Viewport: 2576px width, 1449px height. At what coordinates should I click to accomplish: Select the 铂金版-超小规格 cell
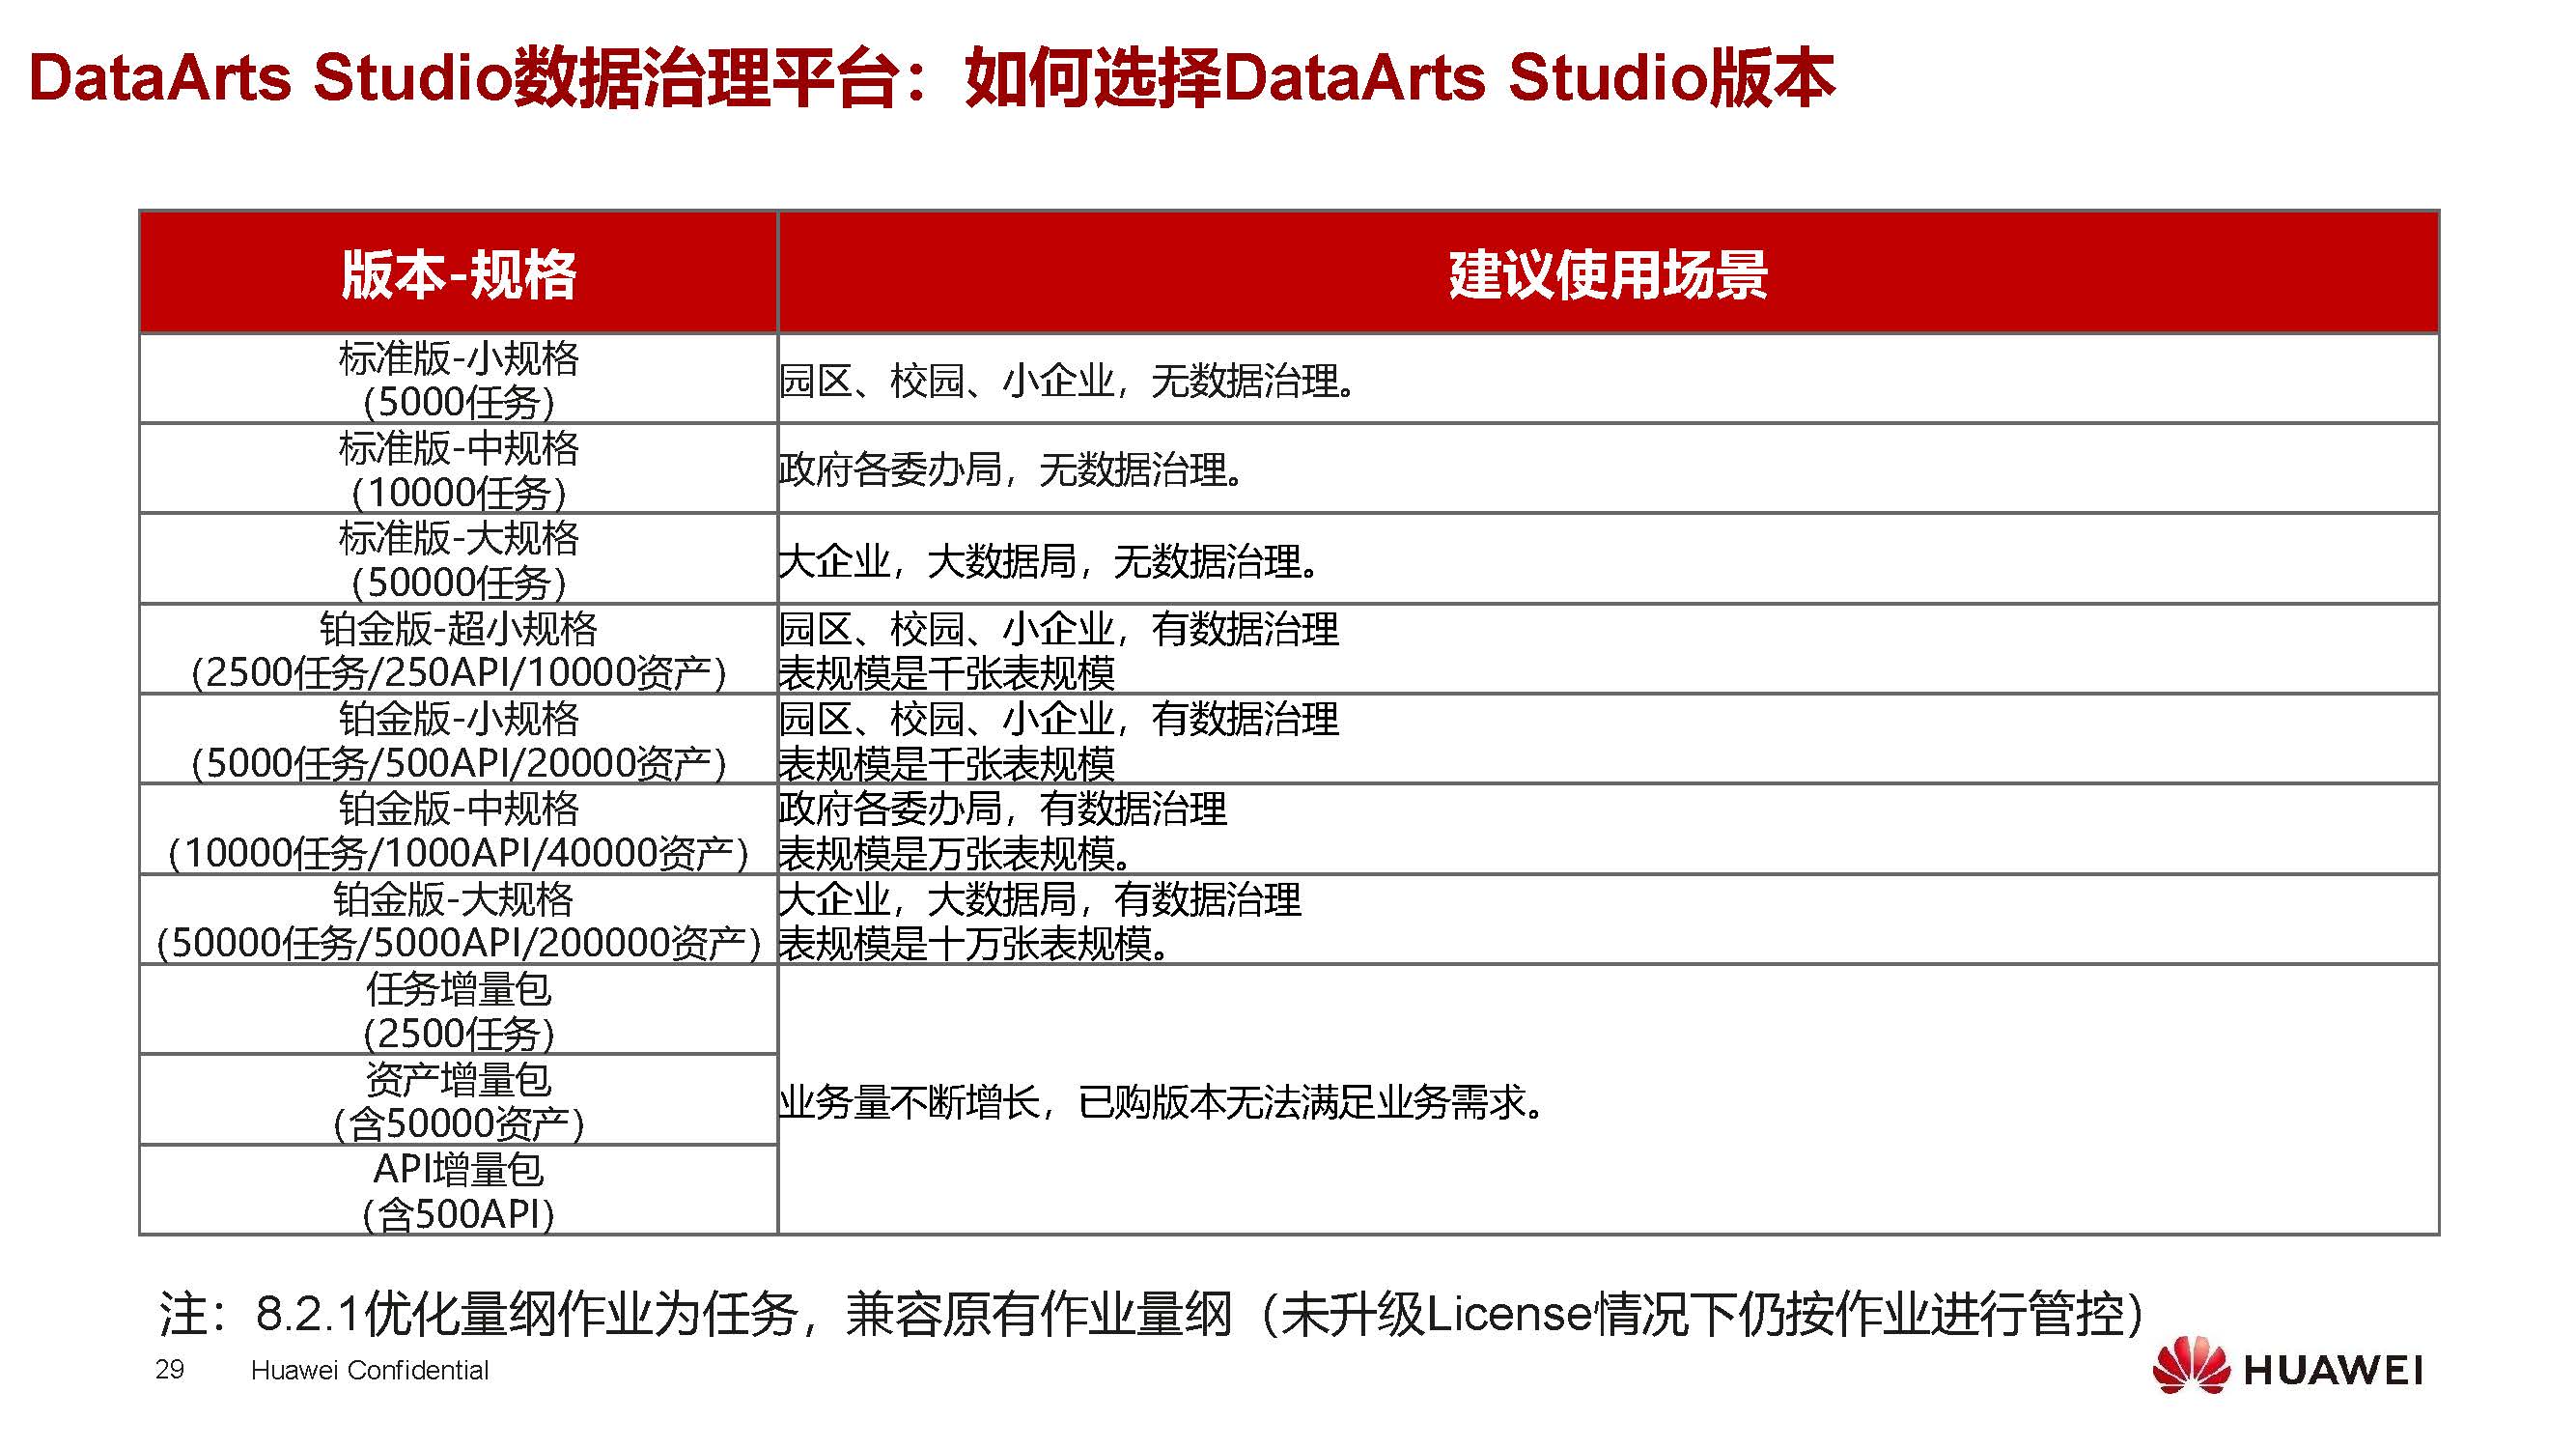click(458, 649)
